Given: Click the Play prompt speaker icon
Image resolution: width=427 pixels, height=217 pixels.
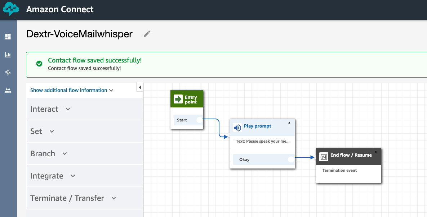Looking at the screenshot, I should (237, 128).
